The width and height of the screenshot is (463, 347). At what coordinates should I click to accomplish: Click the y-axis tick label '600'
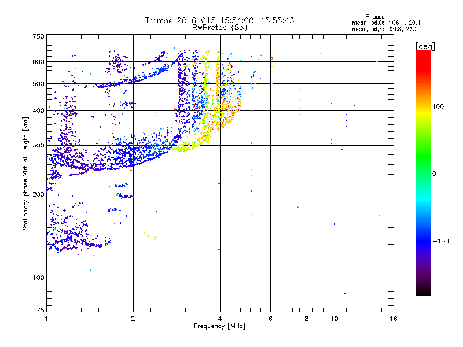pyautogui.click(x=39, y=62)
